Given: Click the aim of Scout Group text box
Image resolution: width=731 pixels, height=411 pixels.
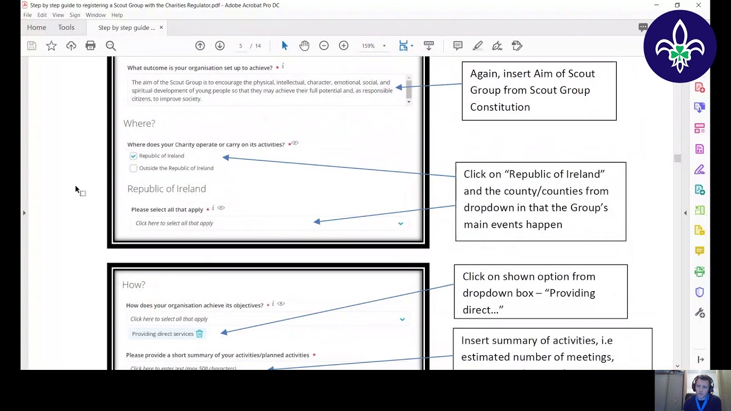Looking at the screenshot, I should click(266, 90).
